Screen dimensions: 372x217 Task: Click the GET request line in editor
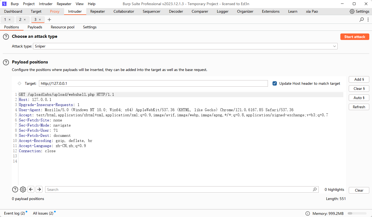(x=66, y=94)
